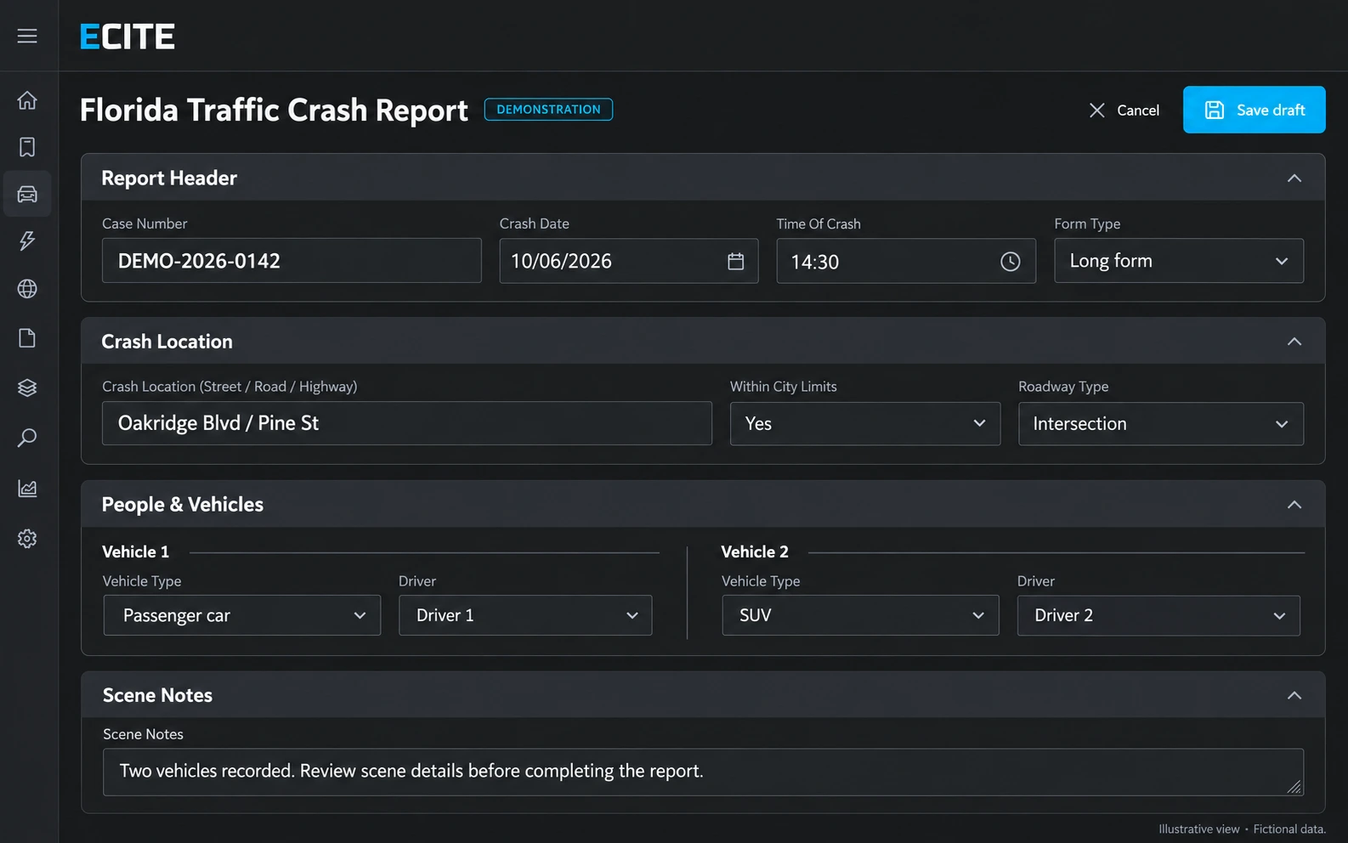This screenshot has height=843, width=1348.
Task: Click the Crash Location street field
Action: [x=406, y=423]
